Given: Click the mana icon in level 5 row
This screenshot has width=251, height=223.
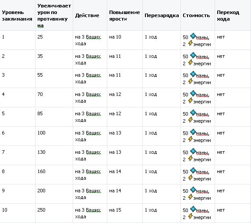Looking at the screenshot, I should point(193,113).
